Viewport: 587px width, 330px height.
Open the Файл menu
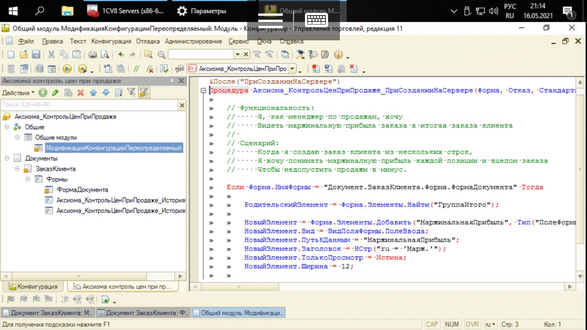tap(26, 41)
